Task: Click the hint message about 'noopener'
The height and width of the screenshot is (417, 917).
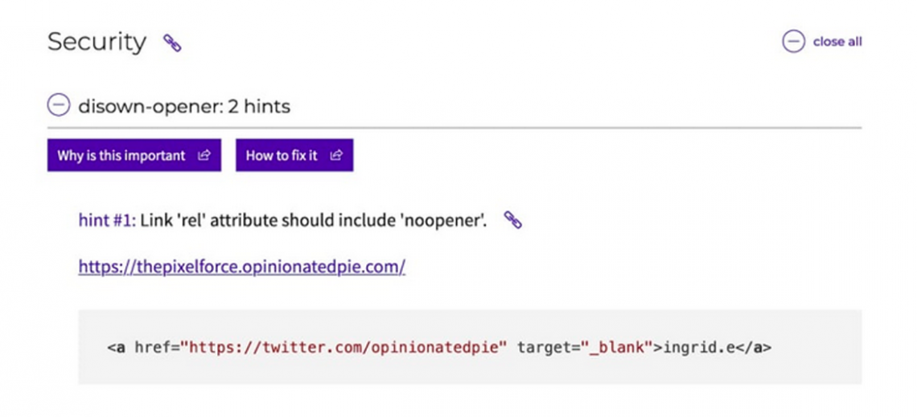Action: pyautogui.click(x=314, y=220)
